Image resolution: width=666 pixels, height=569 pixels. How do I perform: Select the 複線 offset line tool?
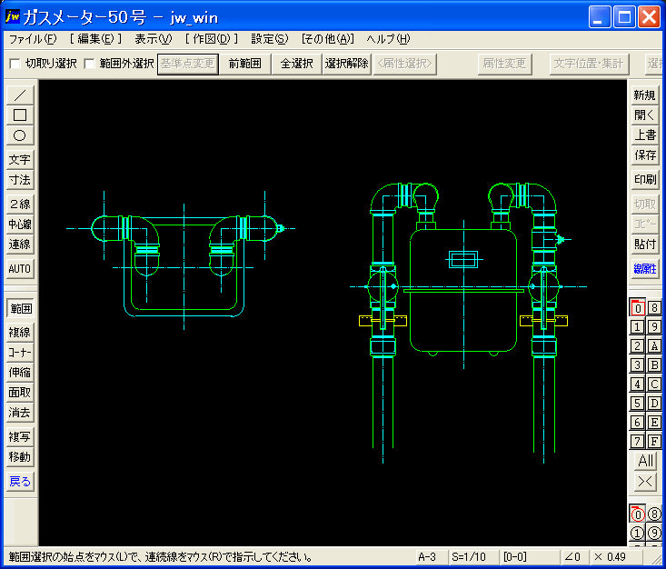tap(20, 333)
